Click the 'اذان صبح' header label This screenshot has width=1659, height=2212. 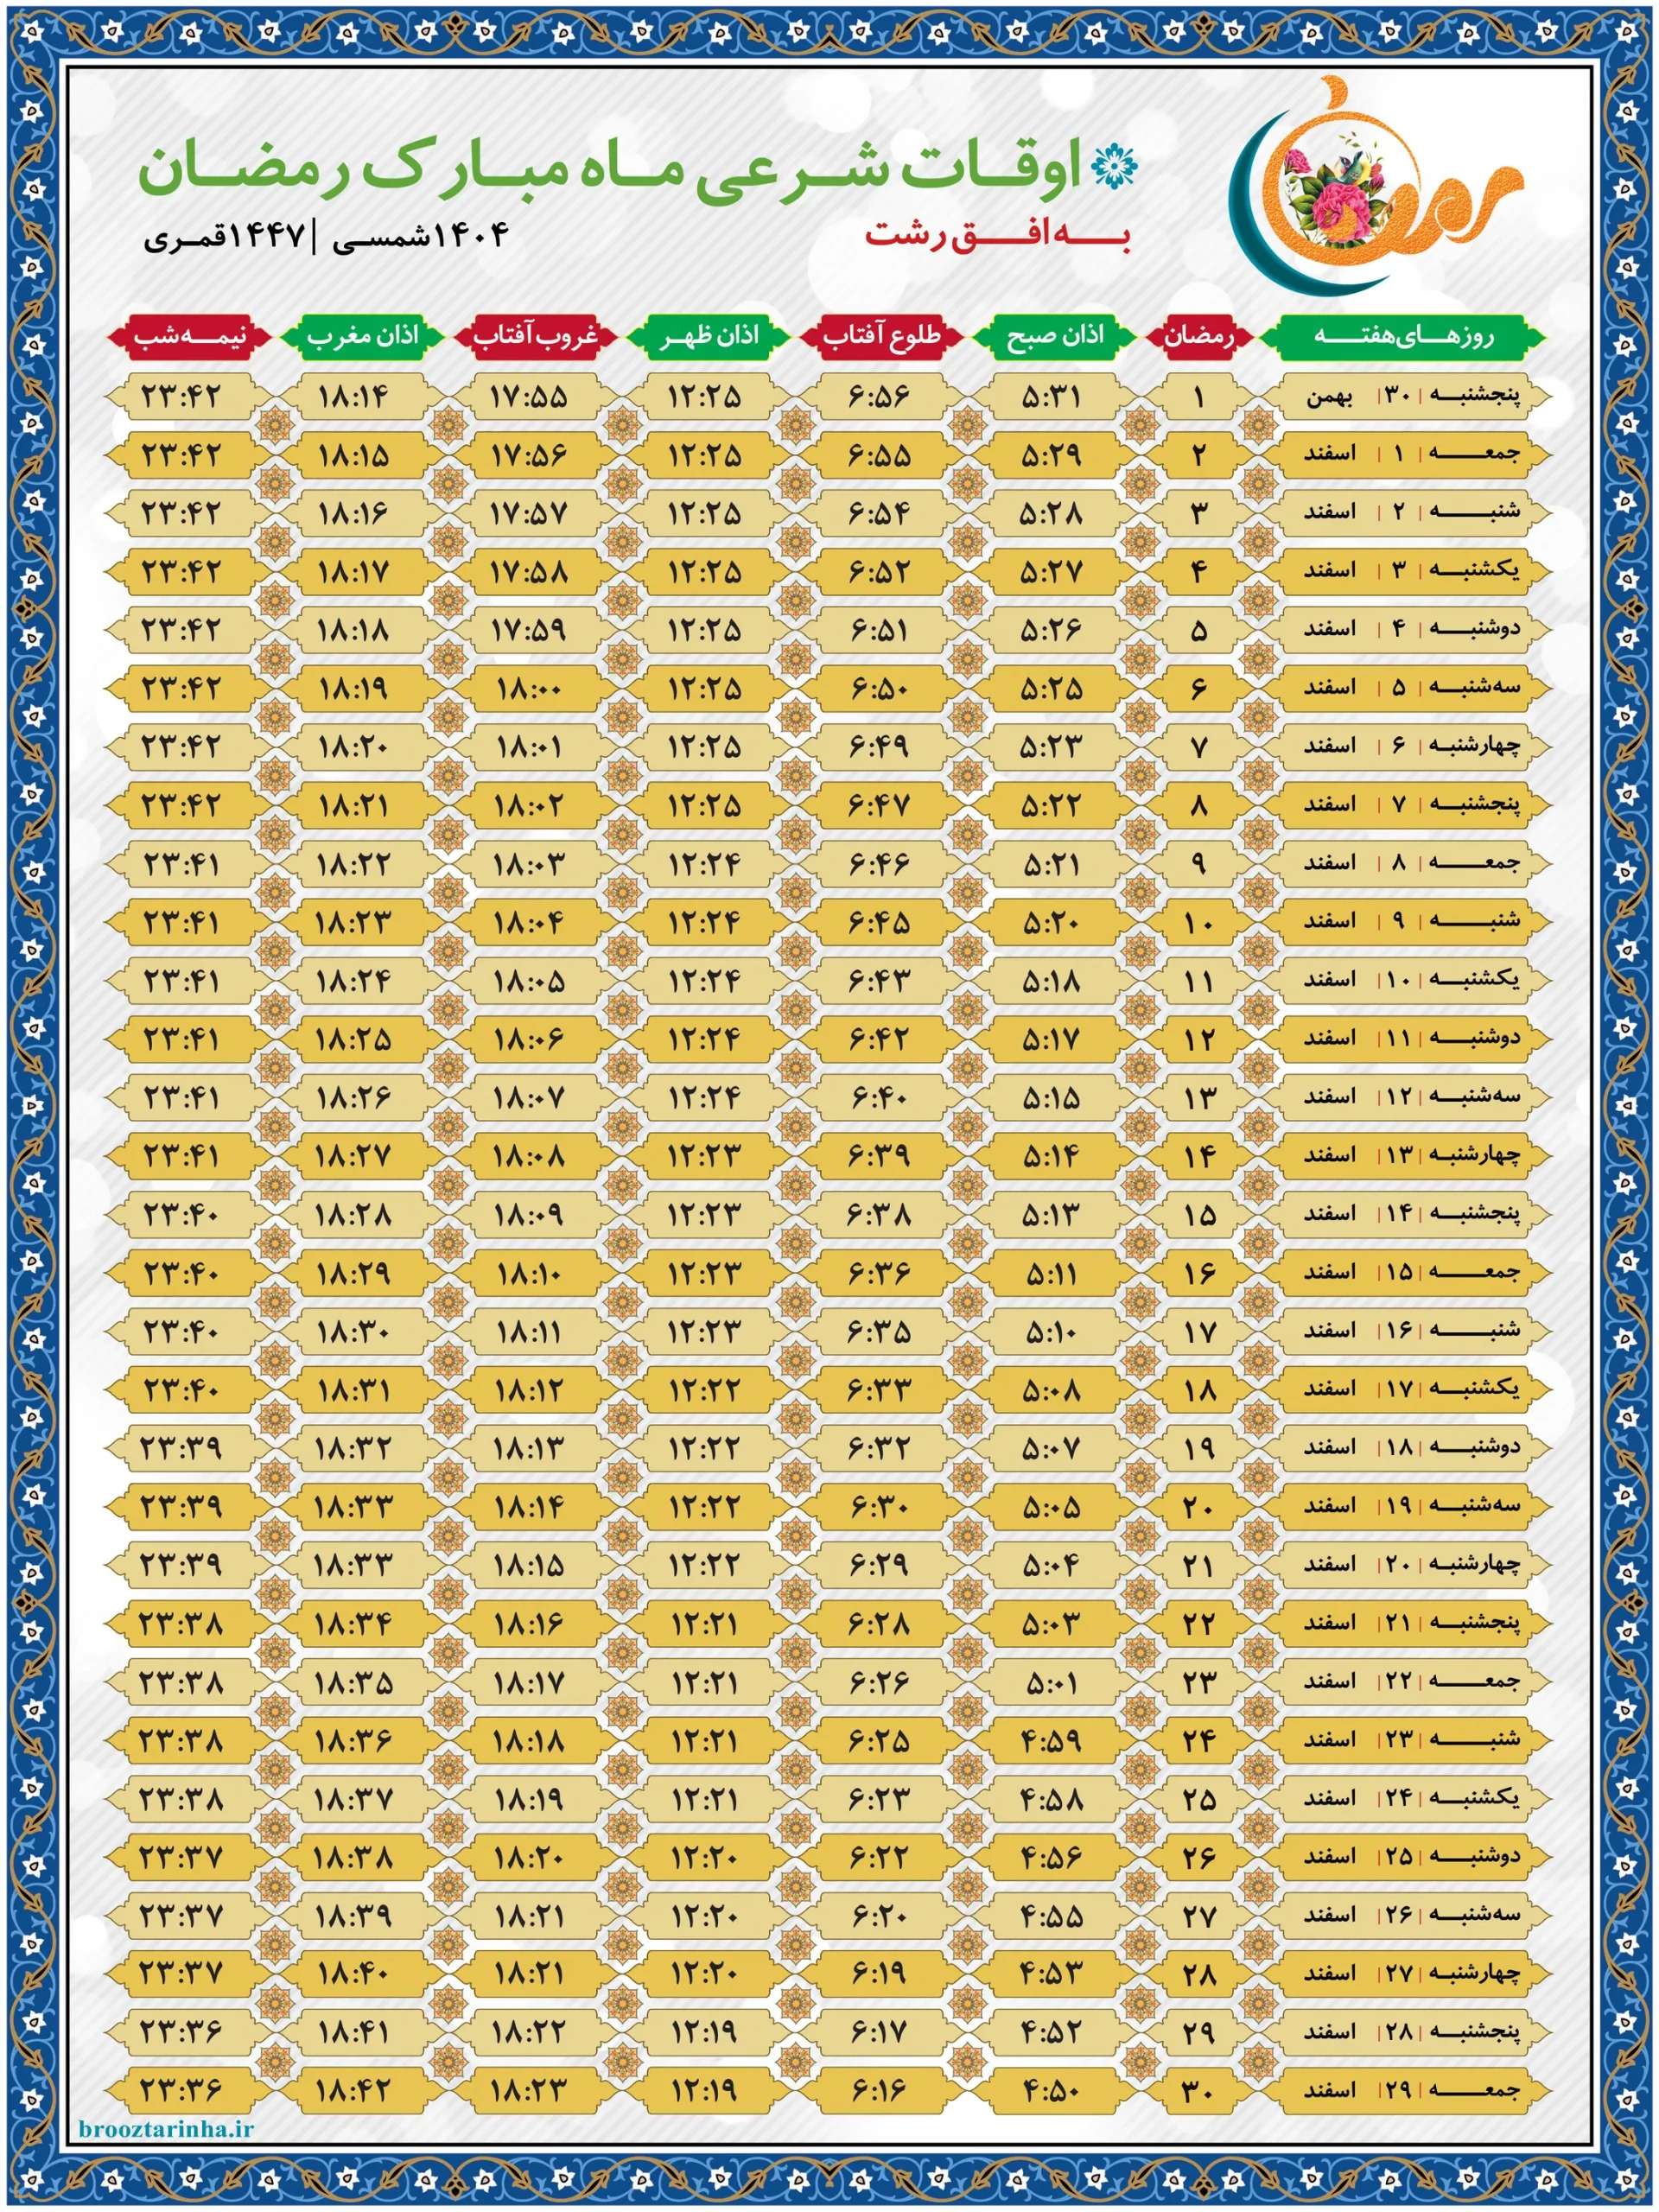coord(1055,336)
